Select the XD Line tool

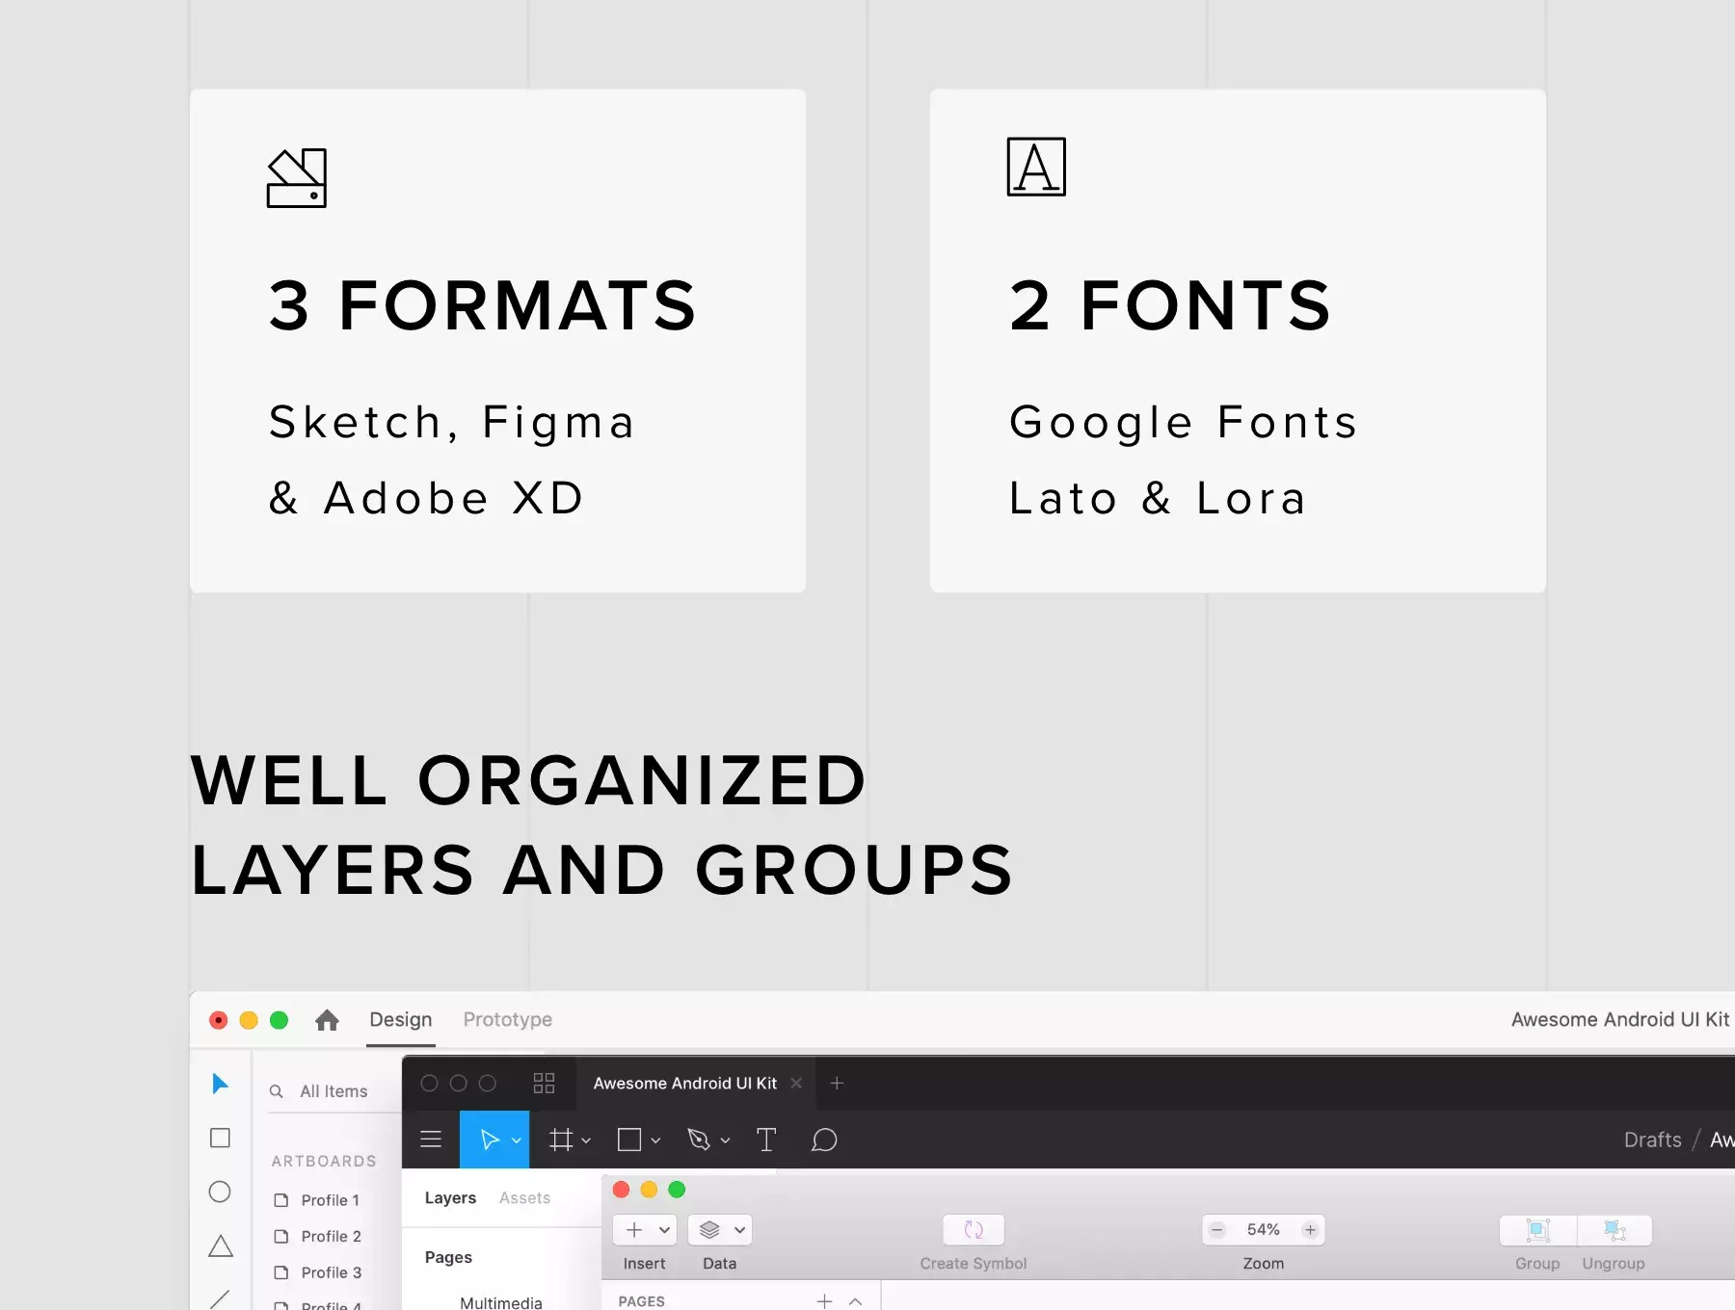pyautogui.click(x=220, y=1298)
